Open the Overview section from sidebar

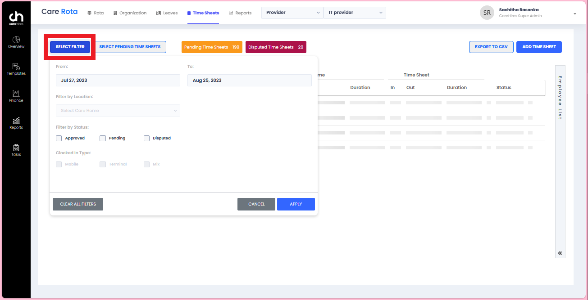(16, 42)
